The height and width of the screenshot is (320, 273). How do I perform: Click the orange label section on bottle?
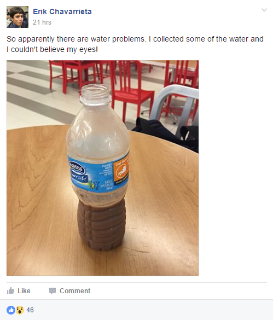click(121, 171)
